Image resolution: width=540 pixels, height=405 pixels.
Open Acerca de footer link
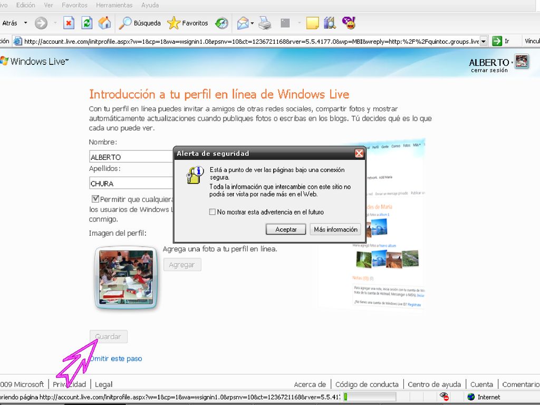(x=310, y=384)
